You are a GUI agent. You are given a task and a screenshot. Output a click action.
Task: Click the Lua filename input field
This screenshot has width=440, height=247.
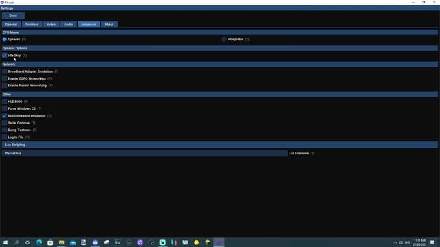click(145, 154)
